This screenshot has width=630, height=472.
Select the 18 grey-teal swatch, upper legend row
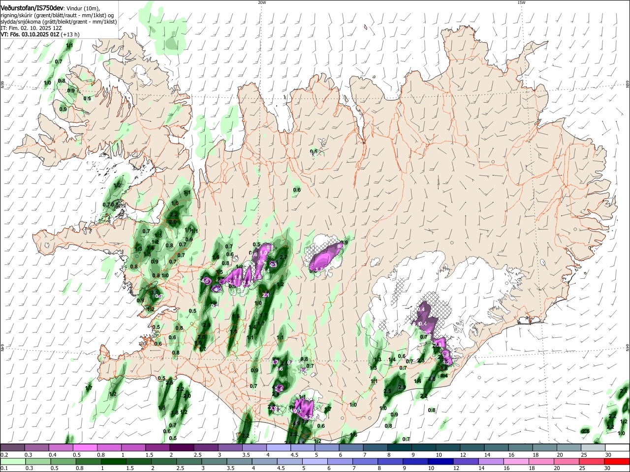544,448
